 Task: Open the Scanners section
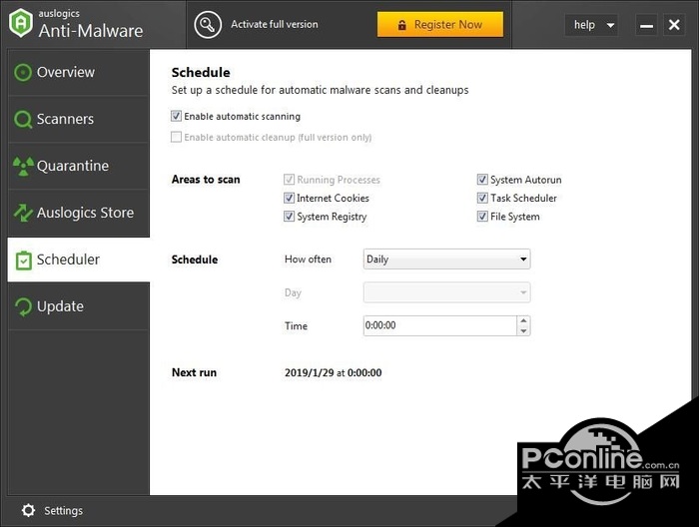coord(65,120)
